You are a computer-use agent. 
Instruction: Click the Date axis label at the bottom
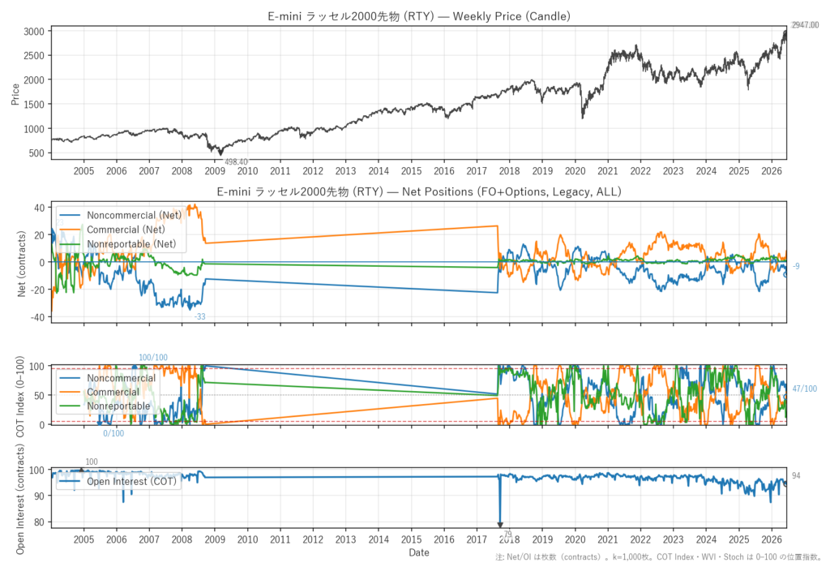(419, 552)
